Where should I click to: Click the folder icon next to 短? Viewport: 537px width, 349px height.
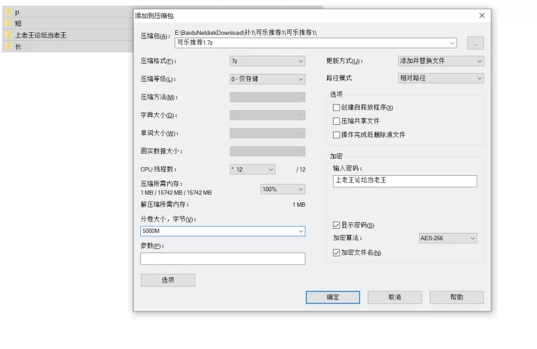[x=8, y=23]
